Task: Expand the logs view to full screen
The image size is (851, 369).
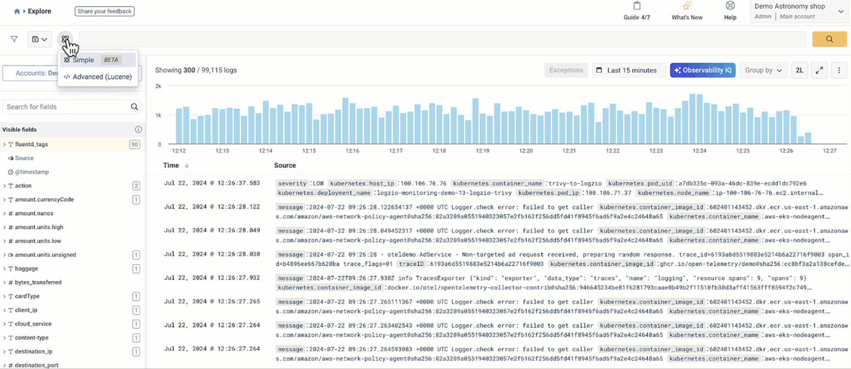Action: [819, 70]
